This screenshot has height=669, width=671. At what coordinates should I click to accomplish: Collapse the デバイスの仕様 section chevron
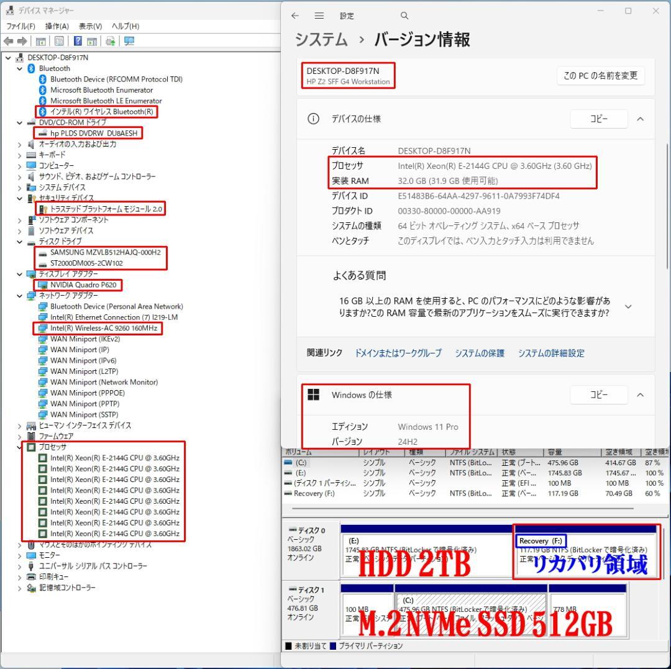(641, 119)
